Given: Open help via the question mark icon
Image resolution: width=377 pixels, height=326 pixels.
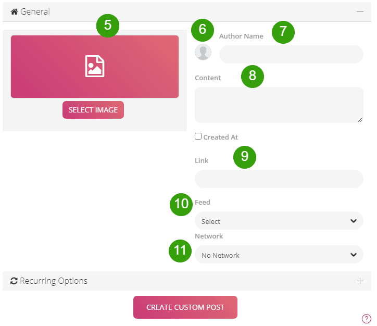Looking at the screenshot, I should coord(366,319).
